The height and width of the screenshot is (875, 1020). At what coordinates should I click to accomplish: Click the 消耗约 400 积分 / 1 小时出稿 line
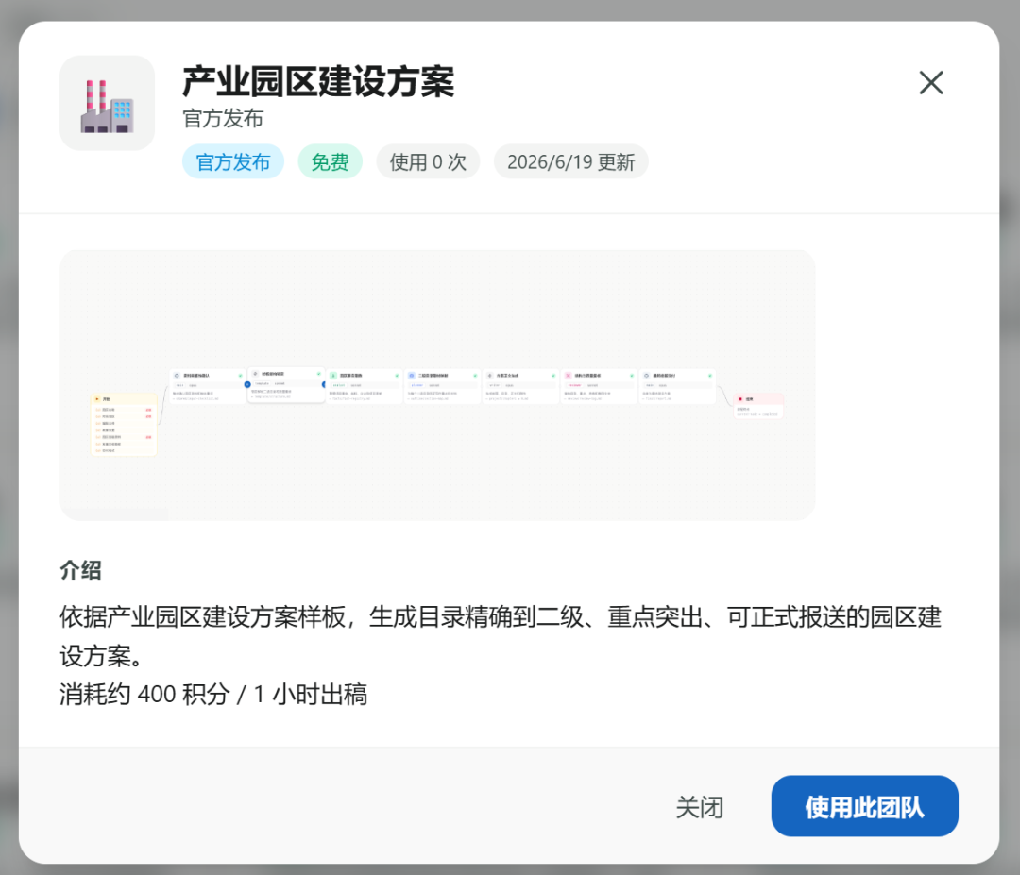[x=213, y=695]
